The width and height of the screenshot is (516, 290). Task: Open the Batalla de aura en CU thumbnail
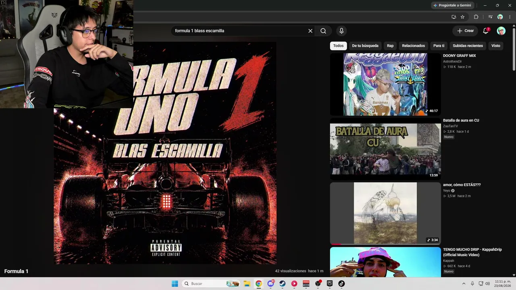pyautogui.click(x=385, y=149)
